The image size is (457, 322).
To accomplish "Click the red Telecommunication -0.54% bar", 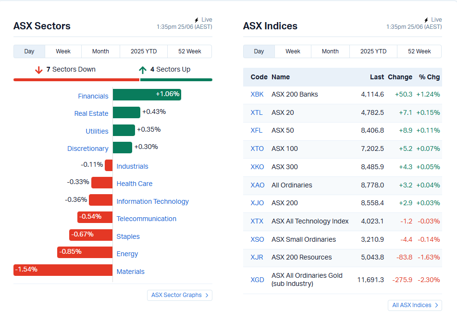I will 95,217.
